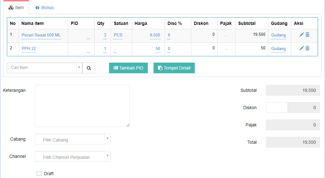Click the Keterangan text area
The image size is (325, 178).
click(83, 106)
